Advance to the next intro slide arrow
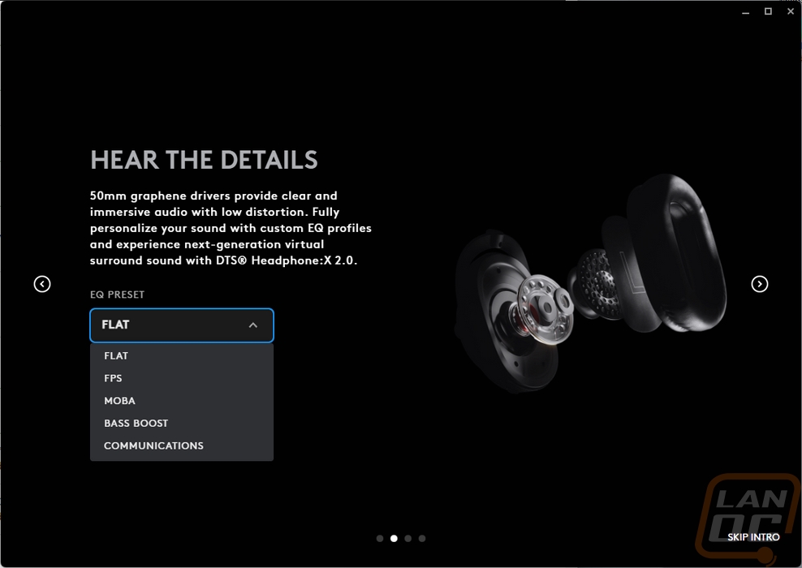 pyautogui.click(x=760, y=284)
